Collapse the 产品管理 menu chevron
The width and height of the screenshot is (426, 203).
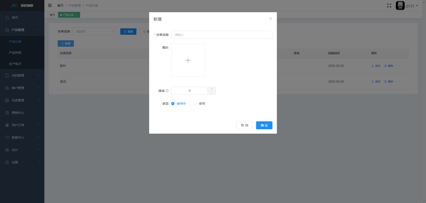[39, 30]
